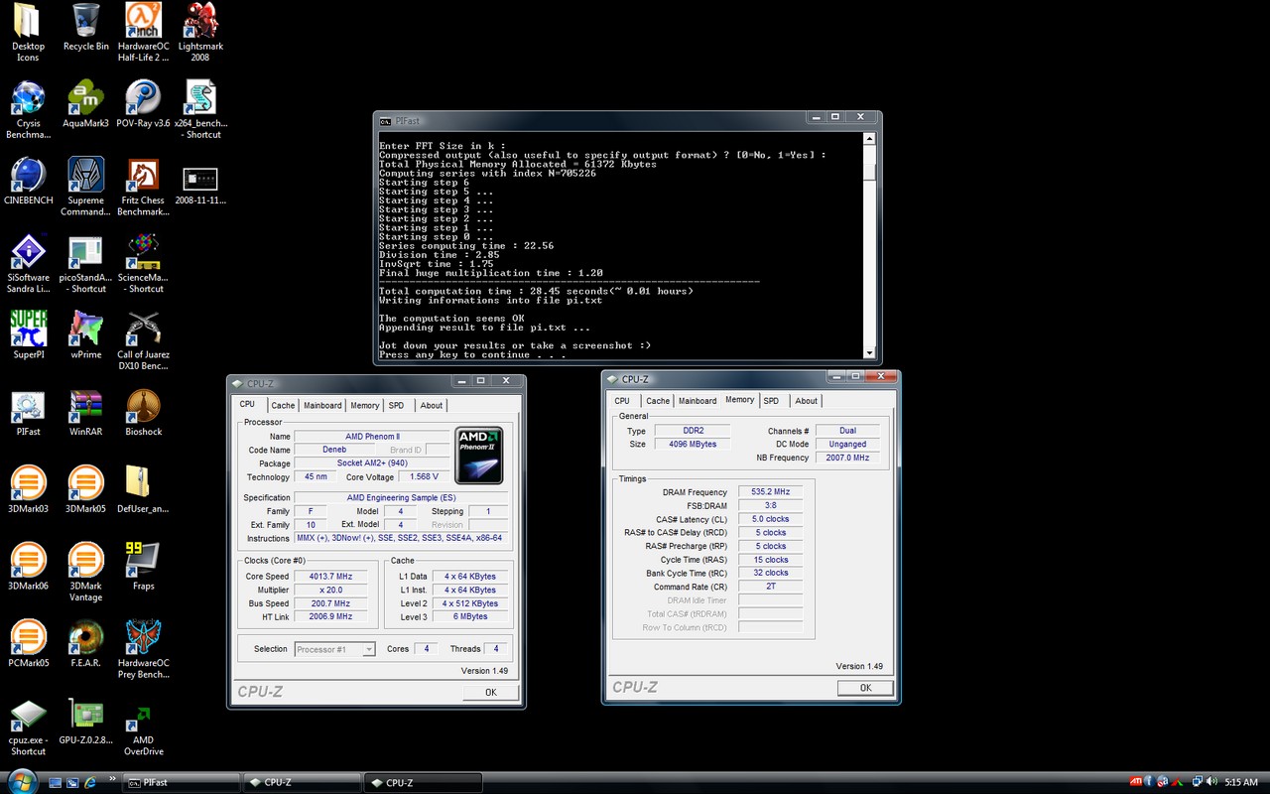Launch CINEBENCH desktop icon
This screenshot has width=1270, height=794.
click(28, 182)
